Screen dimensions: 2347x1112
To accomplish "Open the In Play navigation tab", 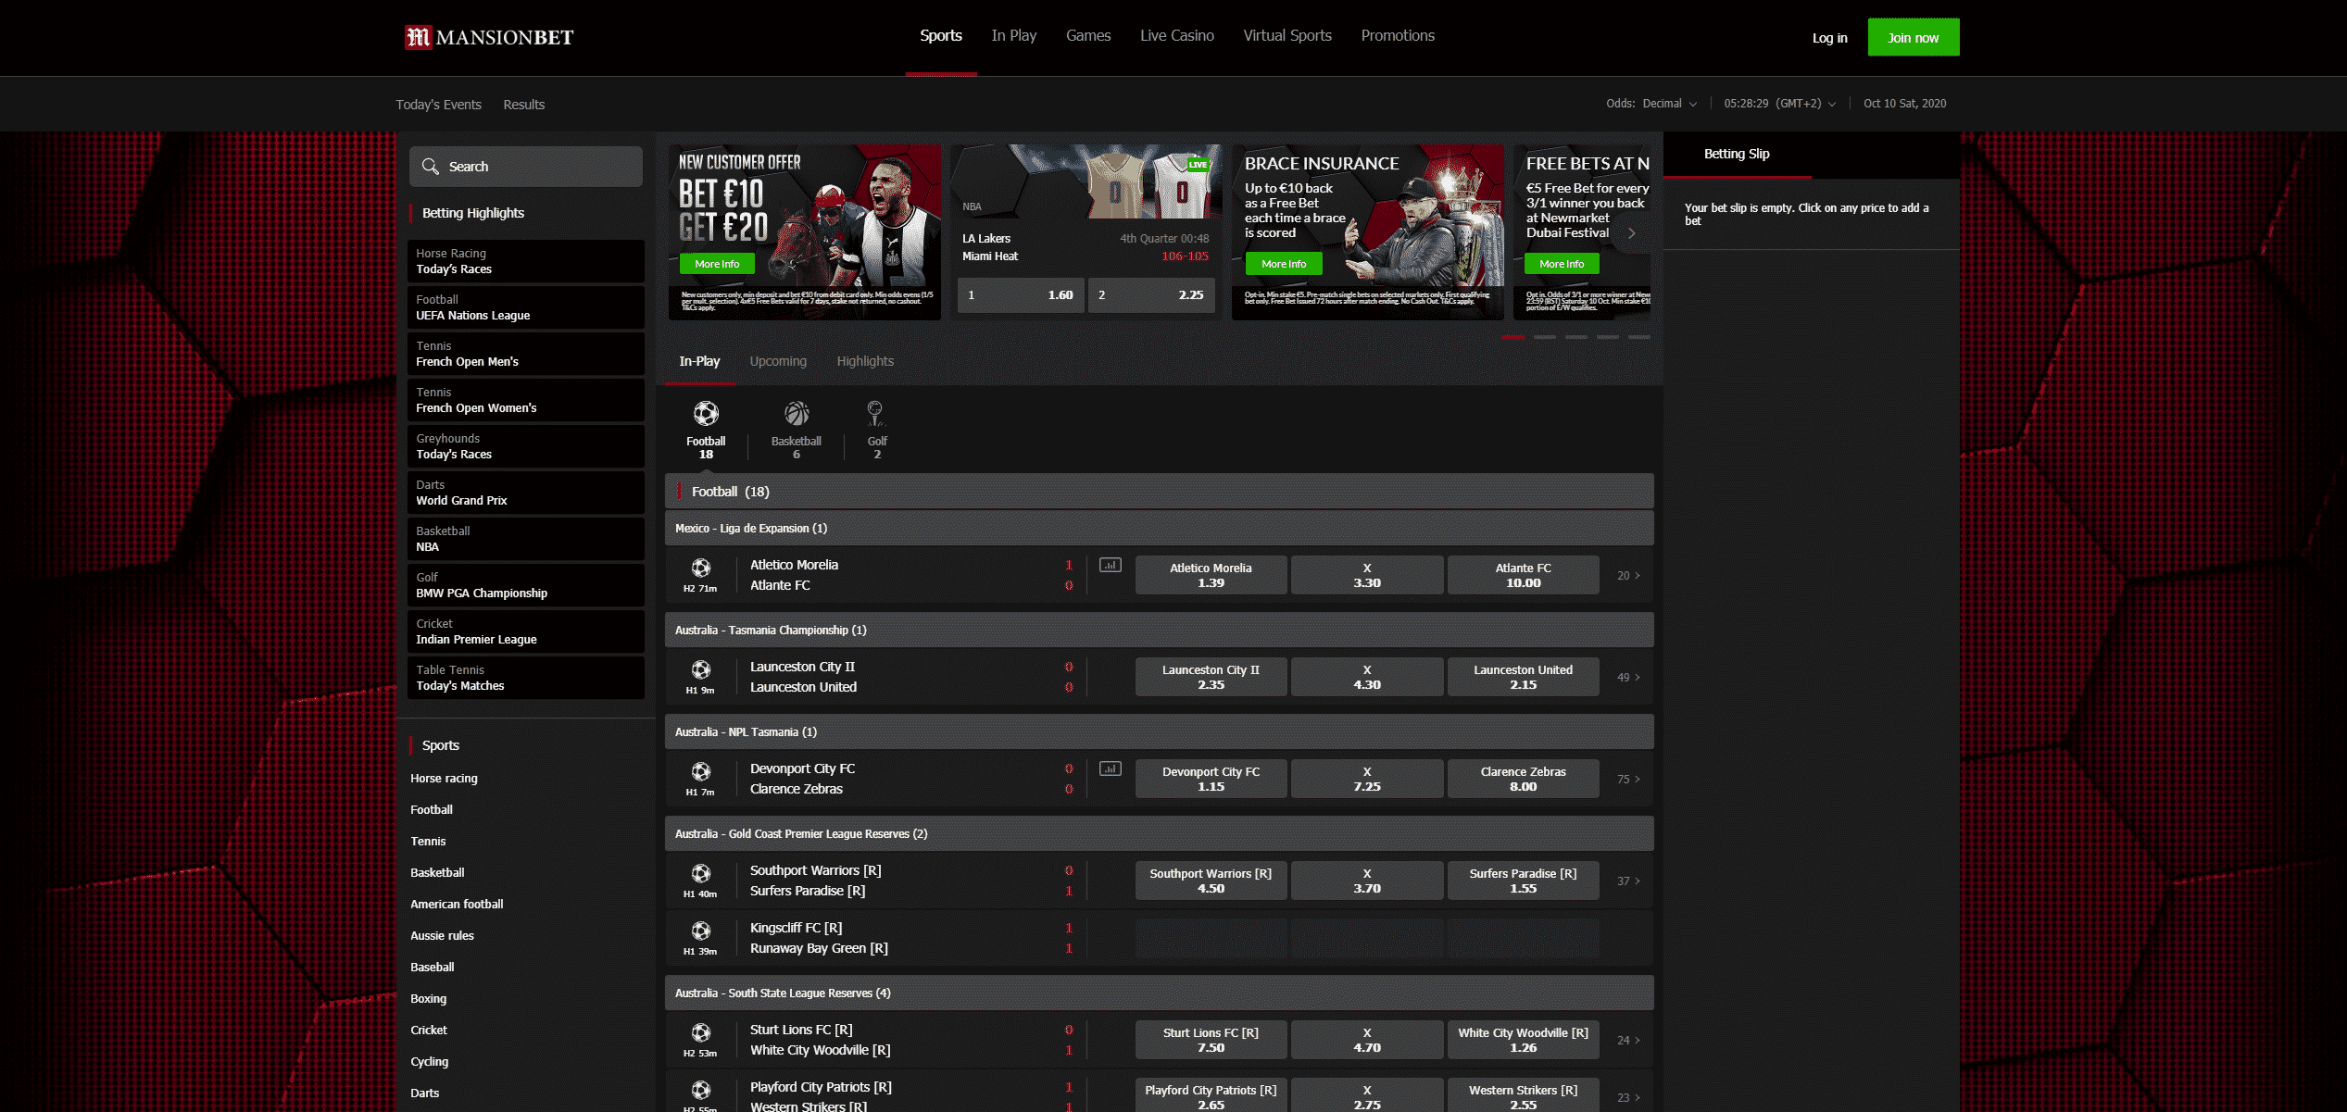I will [1013, 36].
